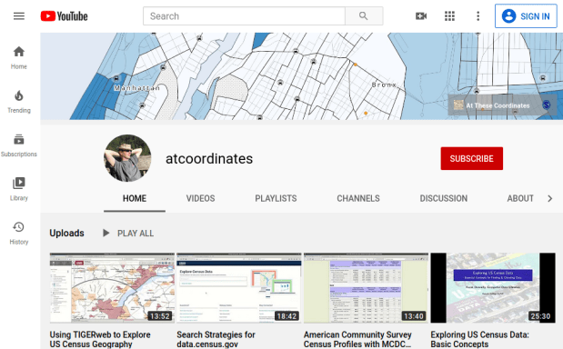The image size is (563, 349).
Task: Switch to the About tab
Action: click(x=520, y=198)
